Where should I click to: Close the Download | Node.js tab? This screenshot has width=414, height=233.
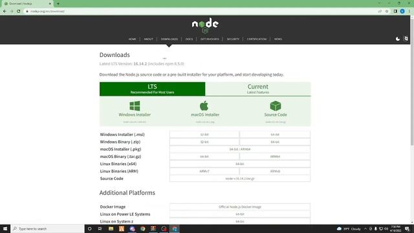pyautogui.click(x=50, y=4)
